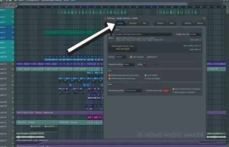Click the Show ASIO panel link
Image resolution: width=229 pixels, height=147 pixels.
click(x=123, y=49)
